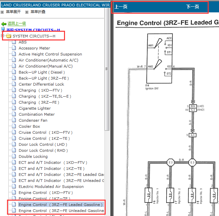219x216 pixels.
Task: Click the green back arrow icon
Action: point(4,24)
